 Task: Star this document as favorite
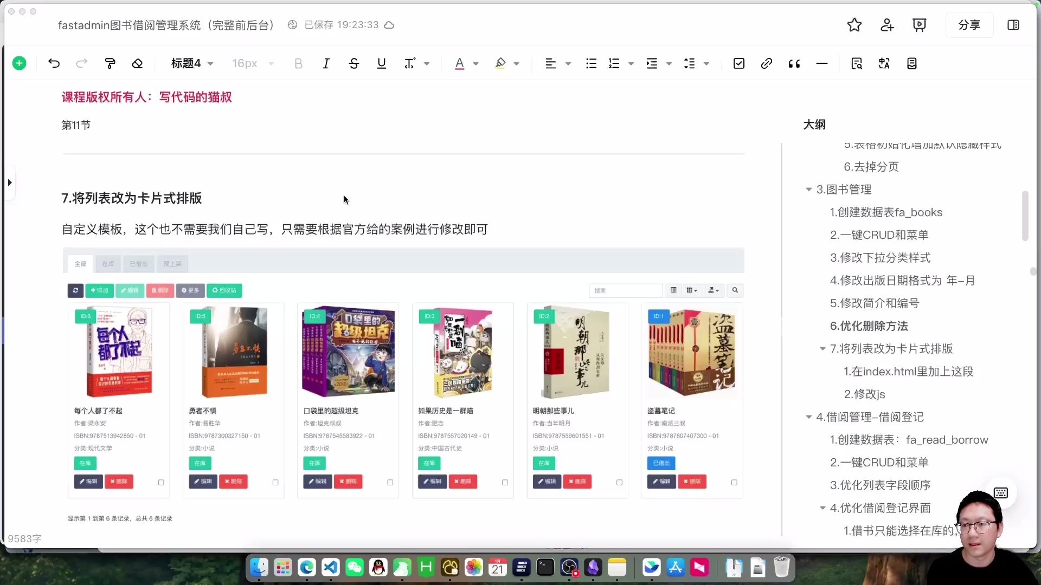[x=854, y=25]
